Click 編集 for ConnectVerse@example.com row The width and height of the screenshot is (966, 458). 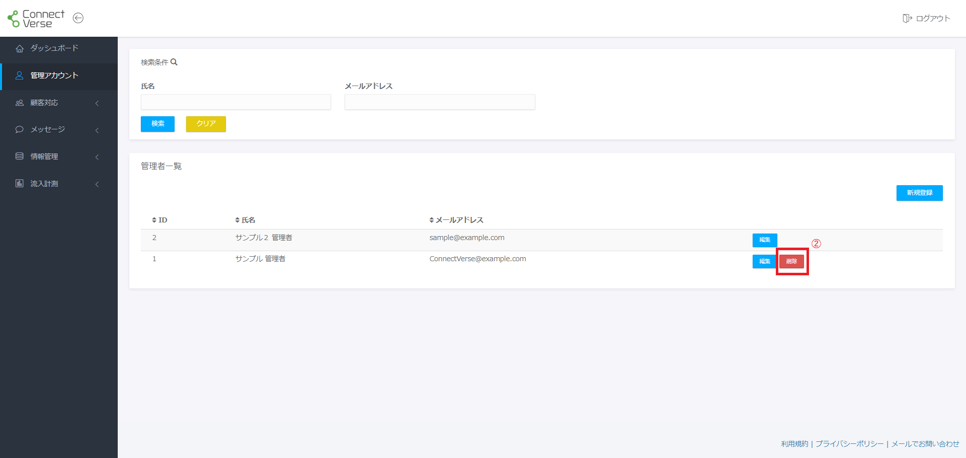pos(765,261)
